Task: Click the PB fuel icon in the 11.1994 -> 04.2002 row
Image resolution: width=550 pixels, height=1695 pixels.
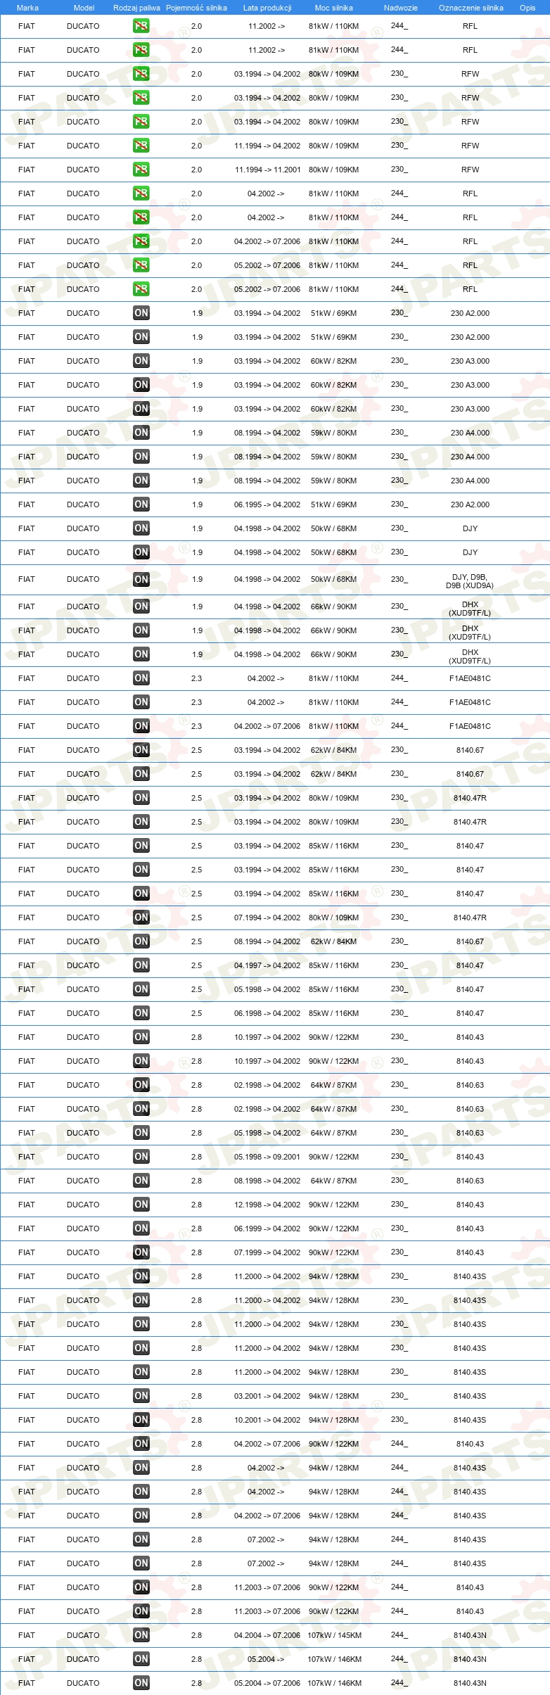Action: point(141,146)
